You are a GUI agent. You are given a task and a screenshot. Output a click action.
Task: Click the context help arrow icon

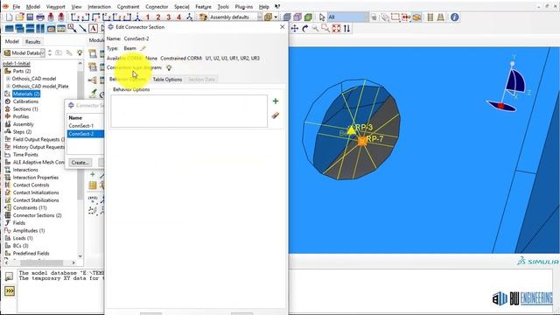[x=277, y=6]
